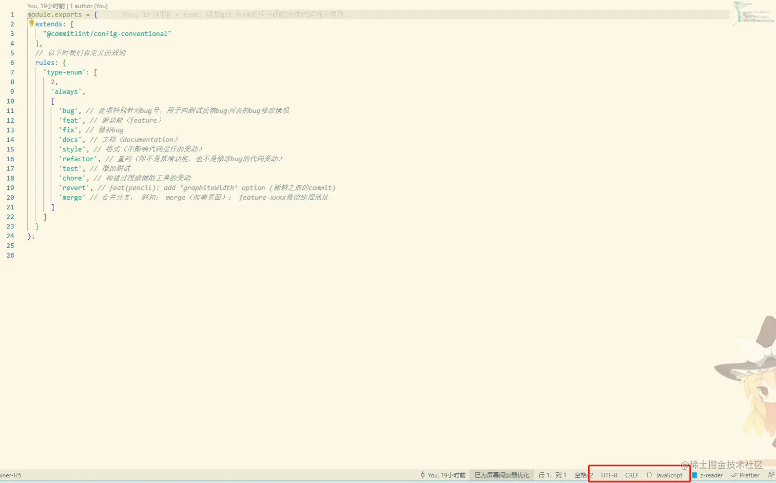Click the 'test' entry on line 17
The image size is (776, 483).
point(70,169)
